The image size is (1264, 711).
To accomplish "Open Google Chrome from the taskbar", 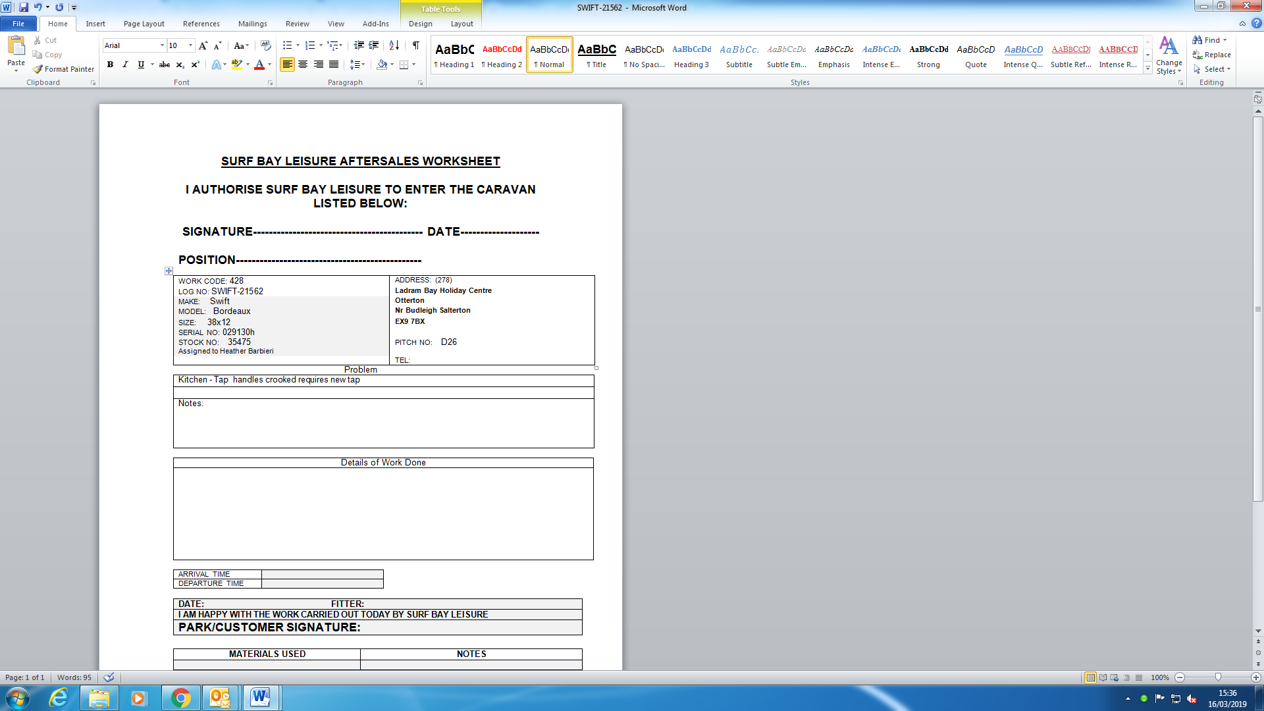I will tap(180, 698).
